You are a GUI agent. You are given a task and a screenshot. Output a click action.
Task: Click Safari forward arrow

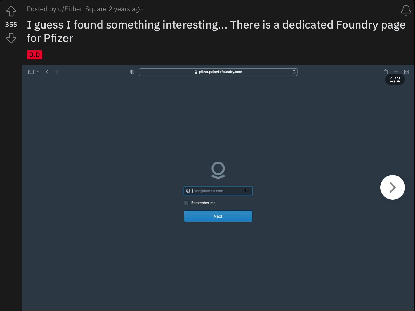click(x=57, y=72)
